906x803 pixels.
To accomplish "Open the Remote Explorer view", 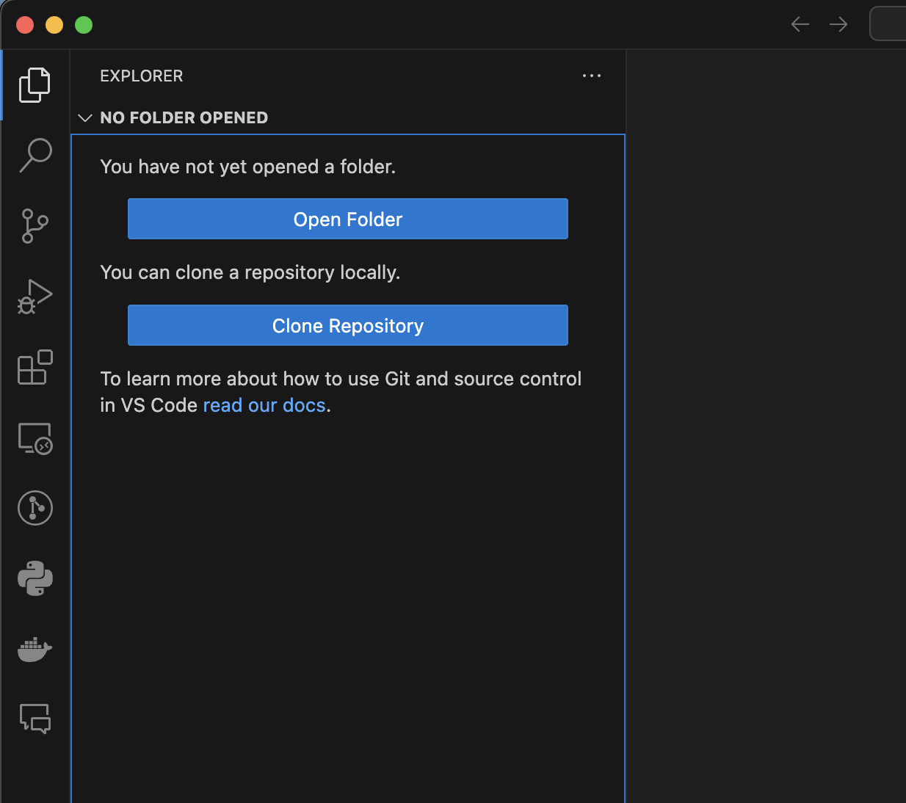I will [x=35, y=438].
